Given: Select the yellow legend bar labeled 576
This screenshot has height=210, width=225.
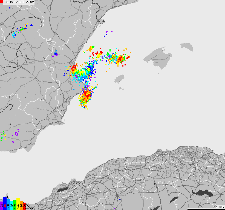Looking at the screenshot, I should pyautogui.click(x=18, y=204).
